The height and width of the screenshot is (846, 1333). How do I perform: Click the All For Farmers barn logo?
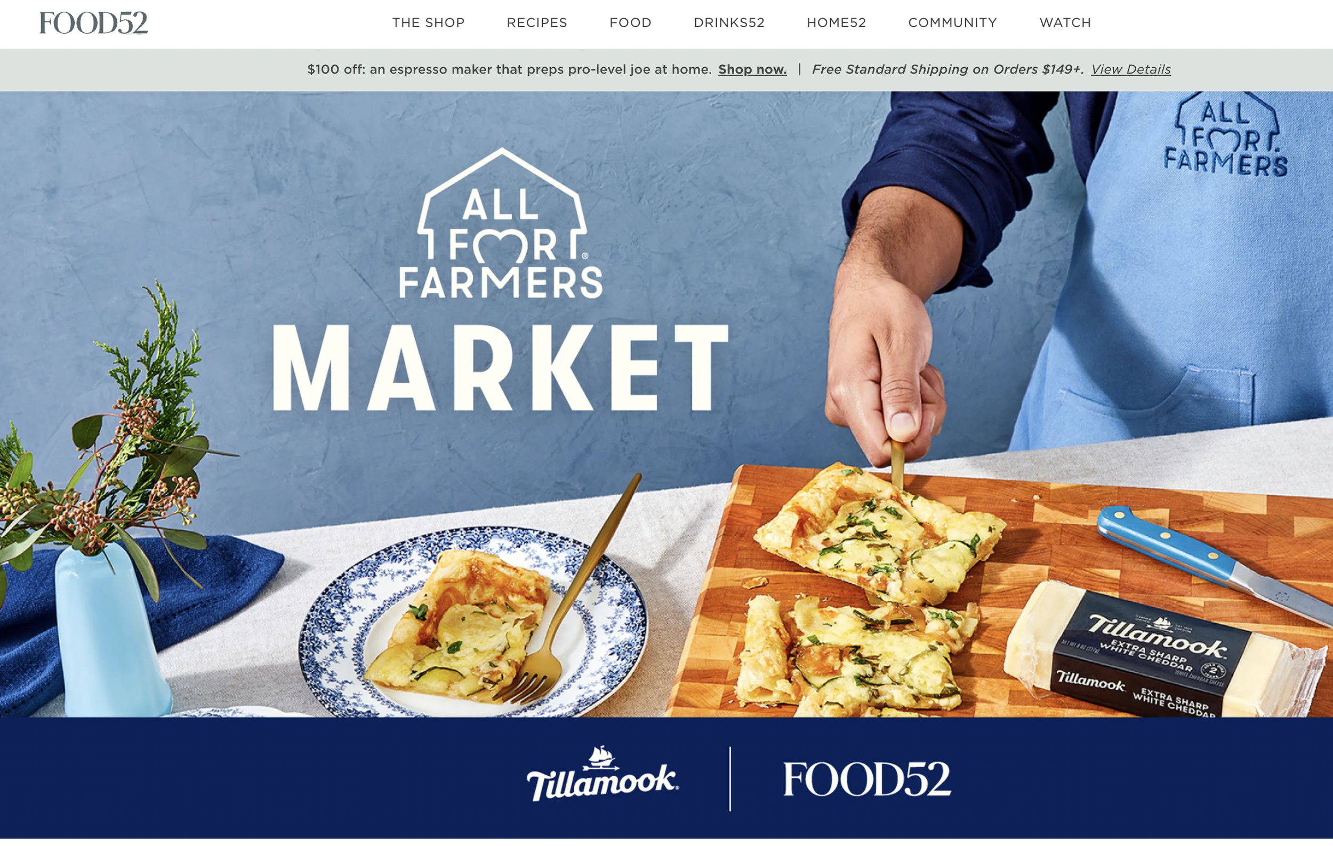[501, 223]
